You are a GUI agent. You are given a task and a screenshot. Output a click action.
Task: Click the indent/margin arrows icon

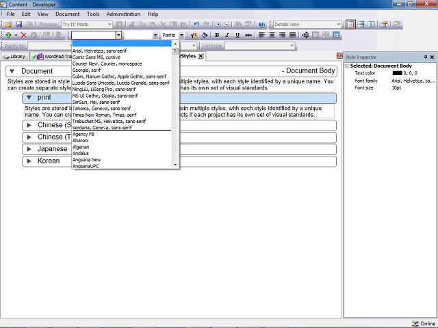[x=305, y=35]
